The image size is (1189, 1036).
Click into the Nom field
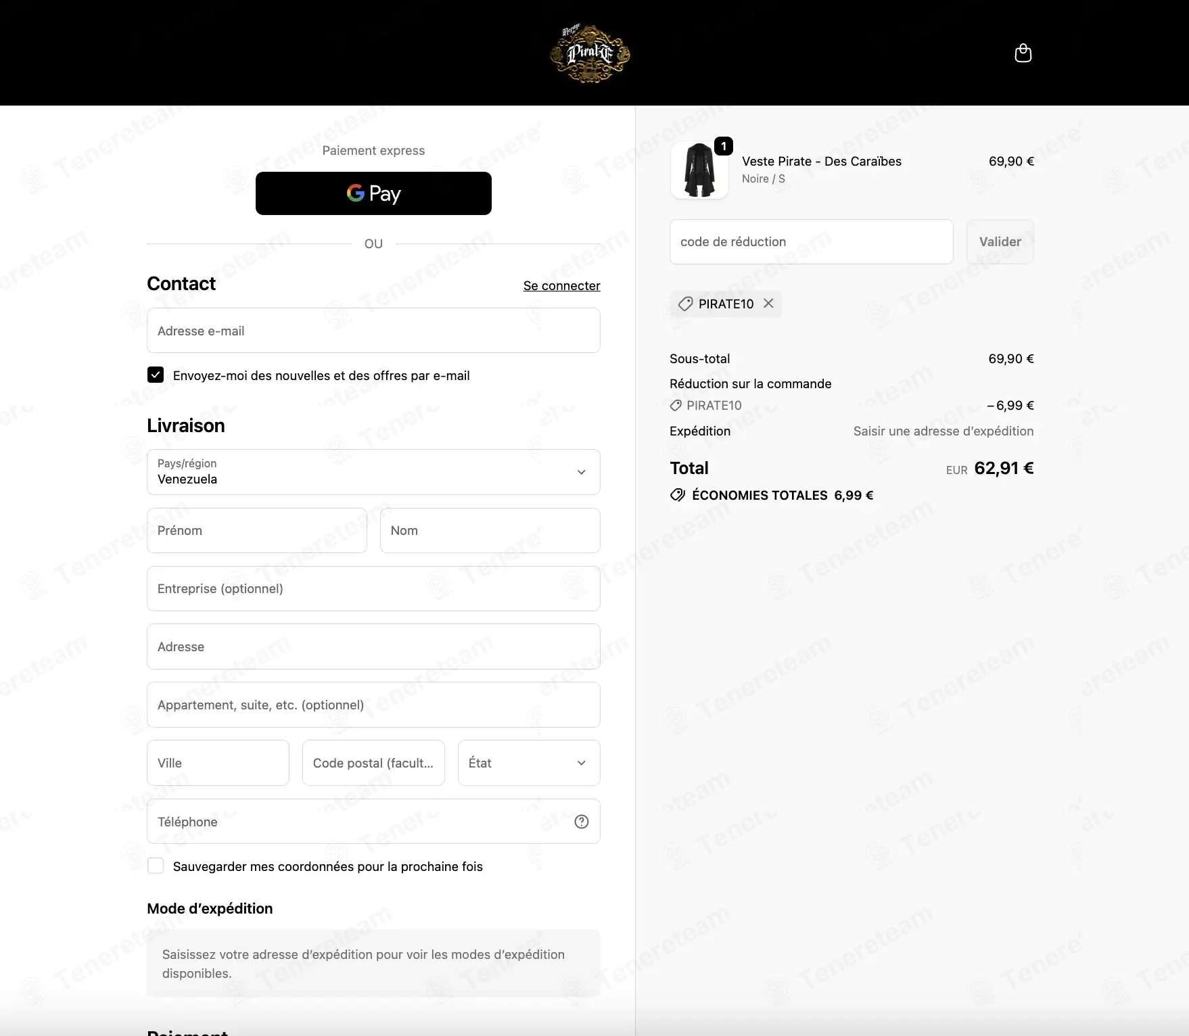pos(490,530)
